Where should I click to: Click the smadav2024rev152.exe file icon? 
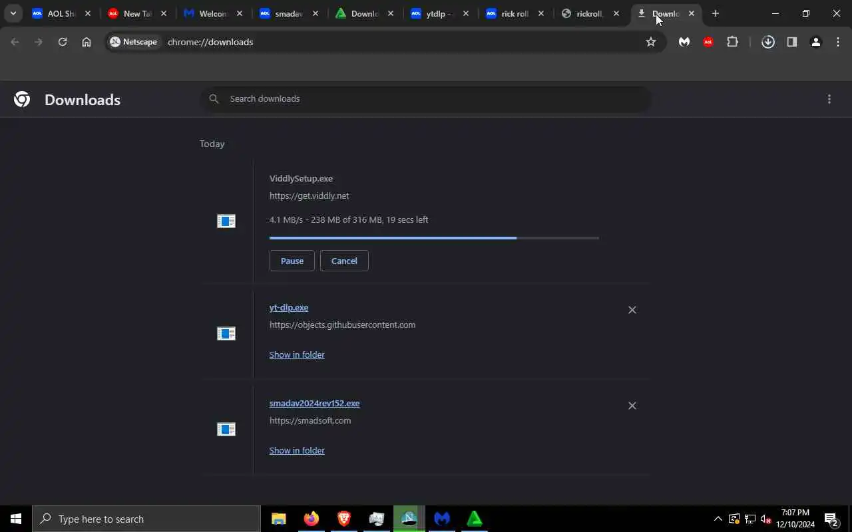point(226,430)
